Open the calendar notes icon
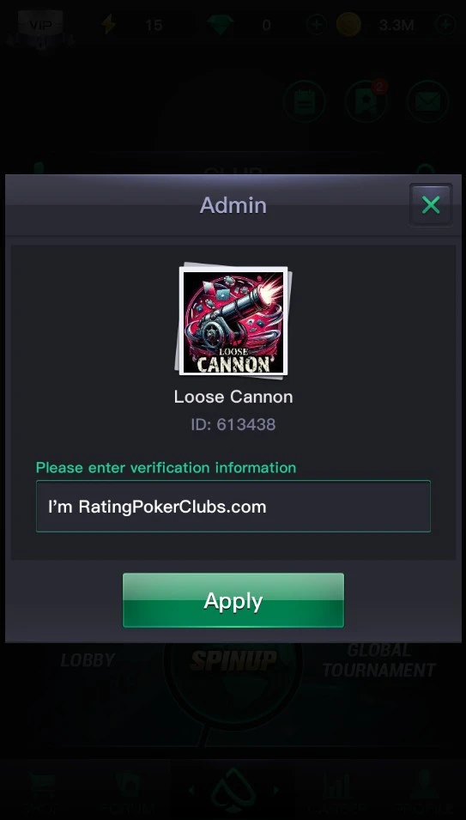The height and width of the screenshot is (820, 466). (305, 101)
